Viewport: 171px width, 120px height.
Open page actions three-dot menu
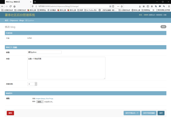pos(118,6)
